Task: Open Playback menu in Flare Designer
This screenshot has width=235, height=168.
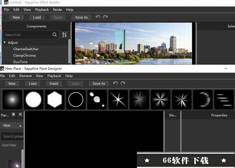Action: coord(54,76)
